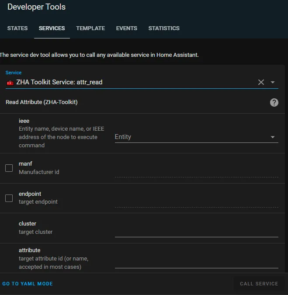The width and height of the screenshot is (288, 295).
Task: Click Go to YAML Mode
Action: tap(28, 284)
